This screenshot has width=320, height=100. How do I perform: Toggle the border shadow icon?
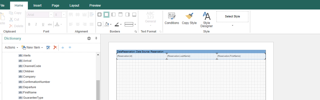click(x=100, y=24)
